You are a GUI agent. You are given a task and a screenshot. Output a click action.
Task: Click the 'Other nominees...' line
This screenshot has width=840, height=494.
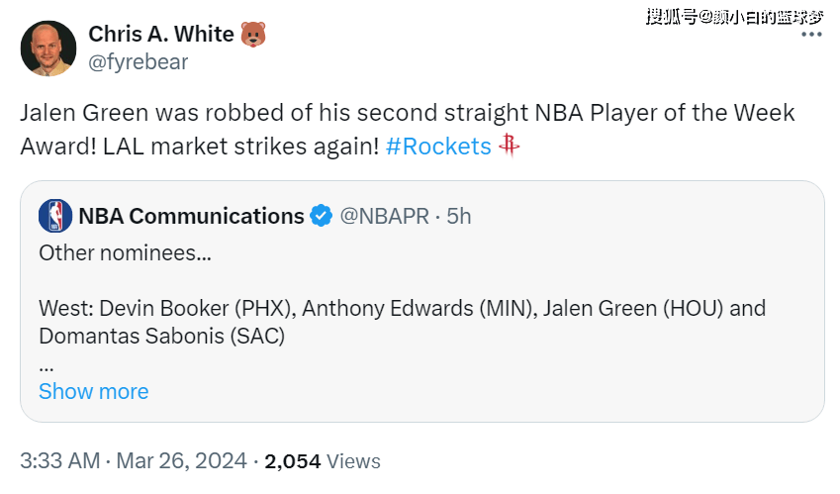coord(125,252)
